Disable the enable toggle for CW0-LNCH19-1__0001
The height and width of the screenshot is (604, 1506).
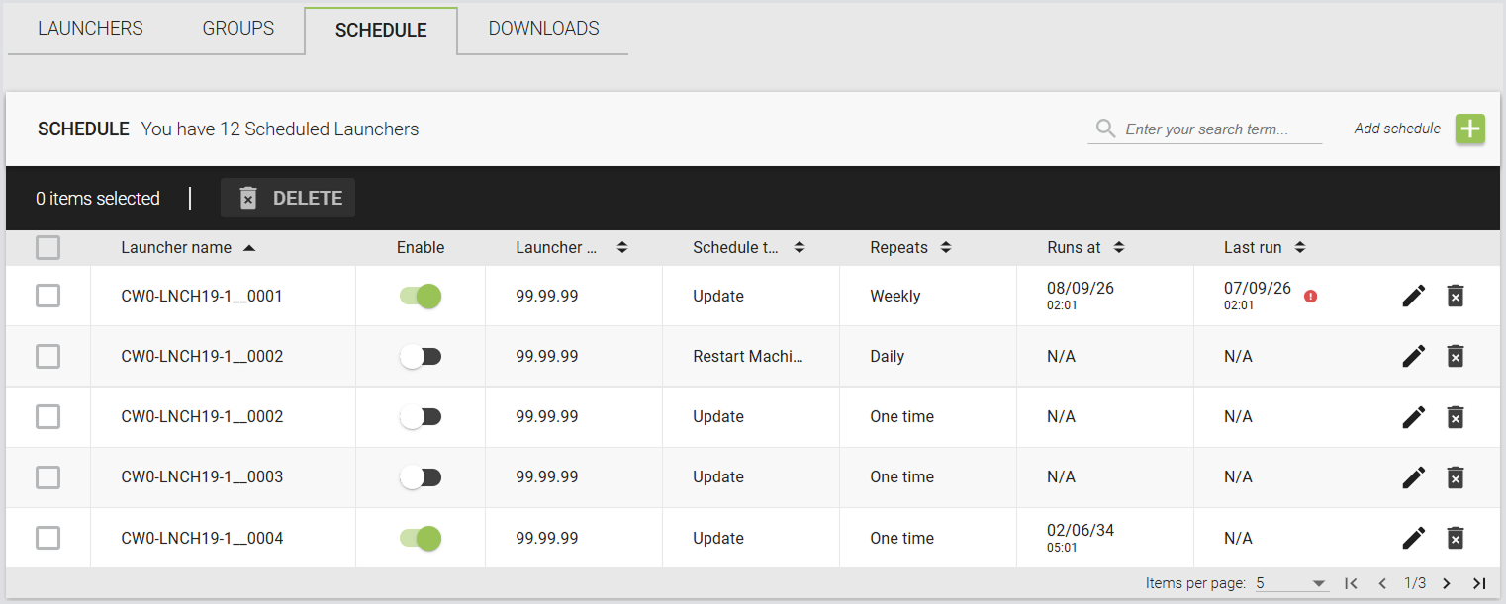pyautogui.click(x=421, y=296)
